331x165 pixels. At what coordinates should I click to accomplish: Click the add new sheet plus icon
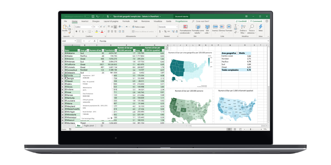click(x=102, y=126)
